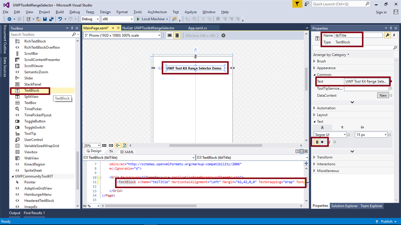401x225 pixels.
Task: Select the font character tab icon
Action: click(x=322, y=127)
